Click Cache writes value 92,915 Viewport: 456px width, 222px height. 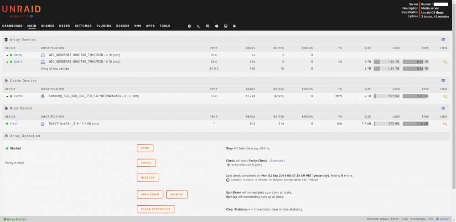pos(278,96)
